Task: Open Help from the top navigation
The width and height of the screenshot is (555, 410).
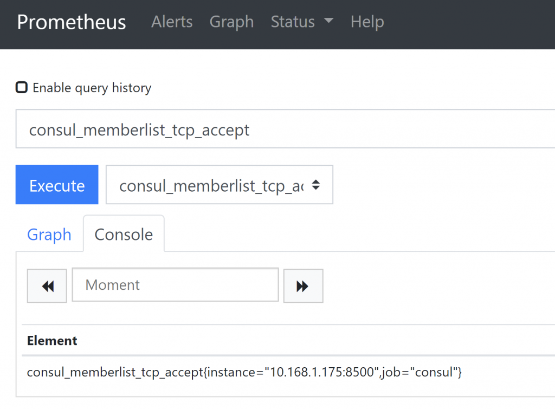Action: coord(367,22)
